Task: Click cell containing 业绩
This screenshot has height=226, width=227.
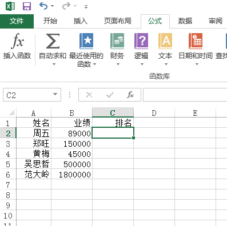Action: click(x=71, y=123)
